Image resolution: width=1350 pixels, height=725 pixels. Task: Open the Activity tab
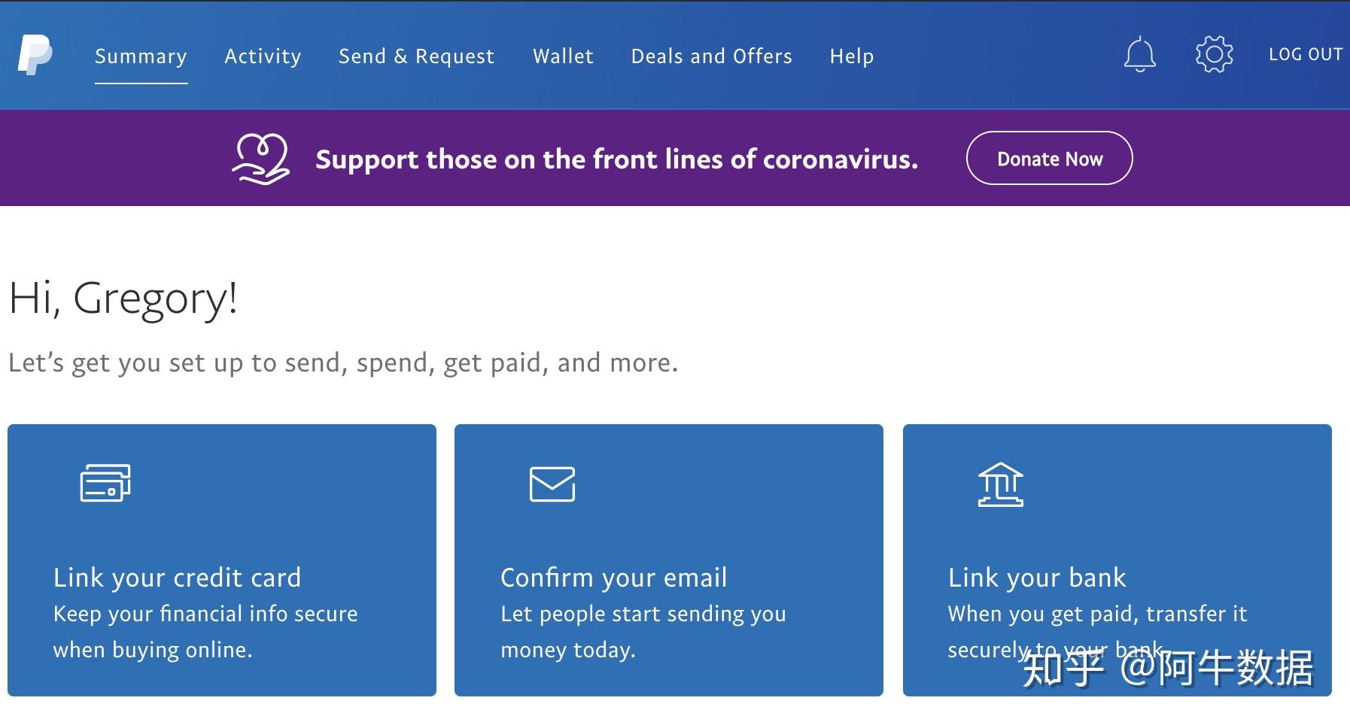pyautogui.click(x=263, y=56)
